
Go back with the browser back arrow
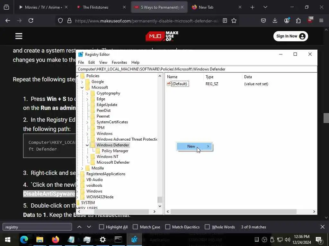coord(8,20)
